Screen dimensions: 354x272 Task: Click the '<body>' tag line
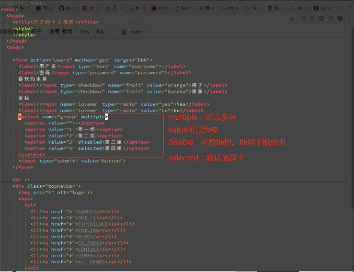click(15, 47)
